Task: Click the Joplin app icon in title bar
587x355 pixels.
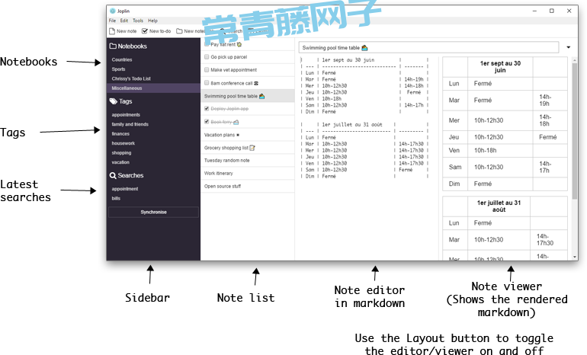Action: click(112, 11)
